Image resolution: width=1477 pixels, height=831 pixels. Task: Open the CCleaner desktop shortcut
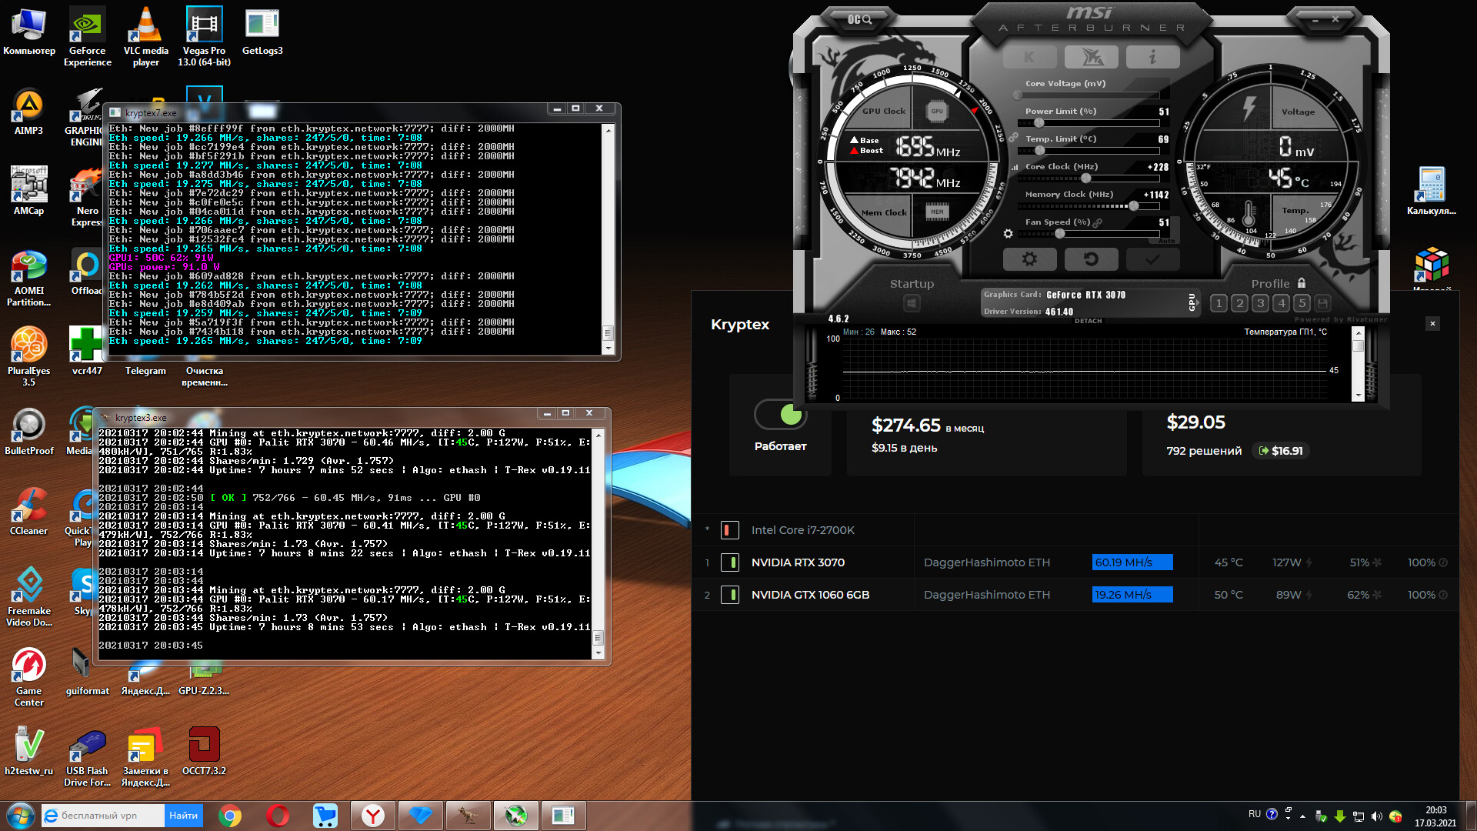point(28,512)
